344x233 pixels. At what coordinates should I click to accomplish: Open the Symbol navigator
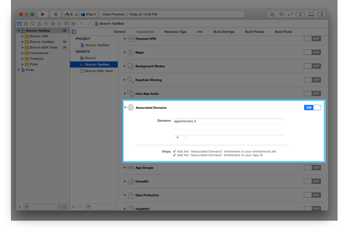click(x=26, y=24)
